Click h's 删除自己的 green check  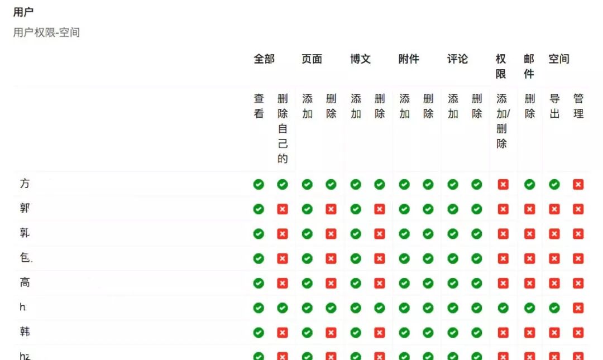click(283, 308)
